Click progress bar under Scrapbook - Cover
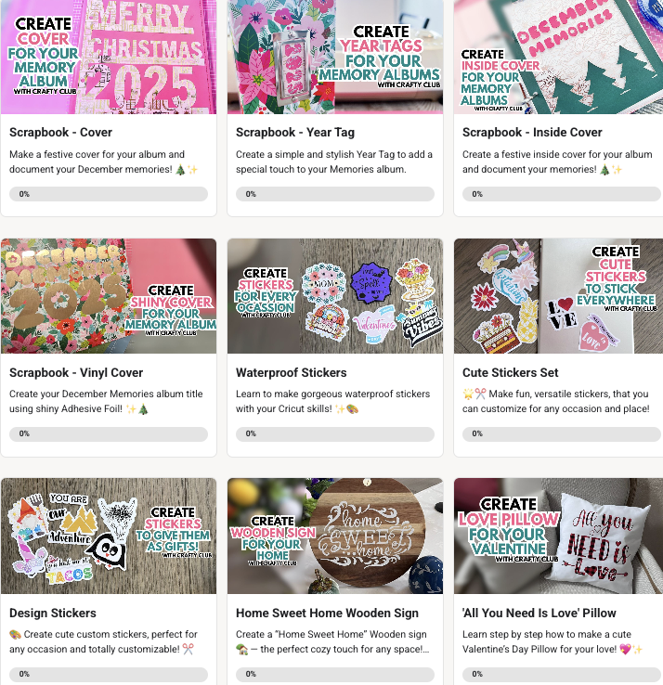 pyautogui.click(x=109, y=194)
